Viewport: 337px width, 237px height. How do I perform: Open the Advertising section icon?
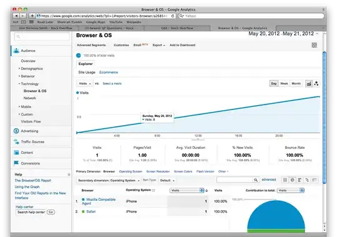click(x=16, y=131)
